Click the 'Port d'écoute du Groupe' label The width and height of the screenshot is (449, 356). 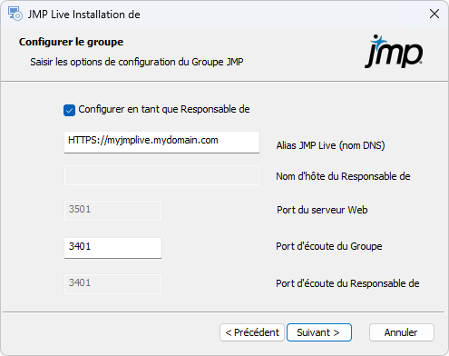(x=329, y=246)
